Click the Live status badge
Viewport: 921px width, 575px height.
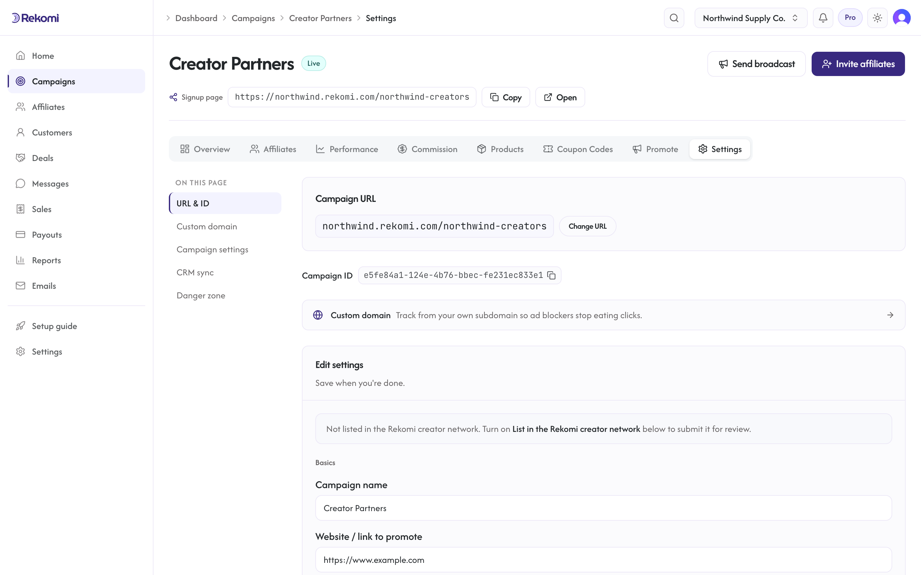tap(313, 64)
